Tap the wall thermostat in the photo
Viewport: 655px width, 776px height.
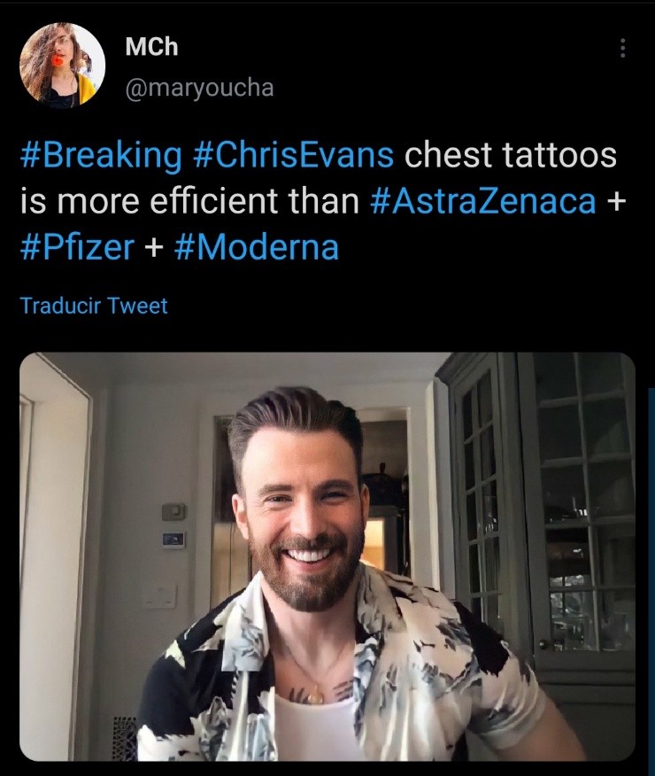[x=174, y=512]
